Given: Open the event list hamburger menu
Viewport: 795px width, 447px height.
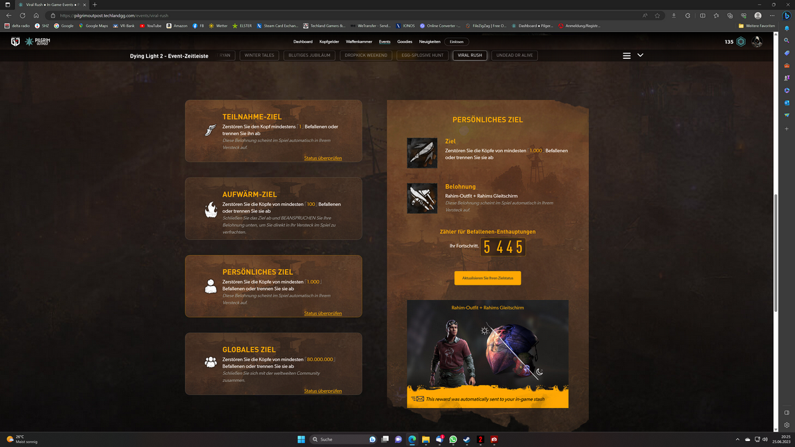Looking at the screenshot, I should pos(627,56).
